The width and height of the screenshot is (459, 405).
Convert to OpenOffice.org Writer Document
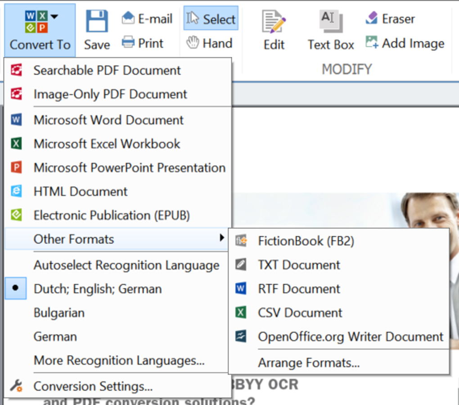coord(351,337)
